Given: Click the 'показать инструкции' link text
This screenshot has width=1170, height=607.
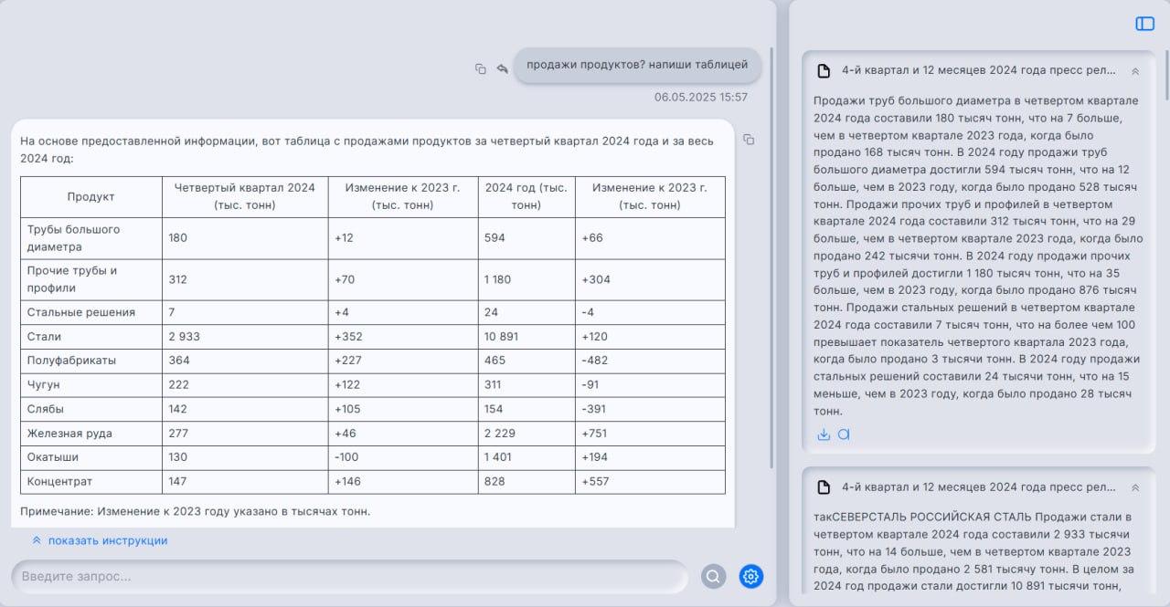Looking at the screenshot, I should click(108, 540).
